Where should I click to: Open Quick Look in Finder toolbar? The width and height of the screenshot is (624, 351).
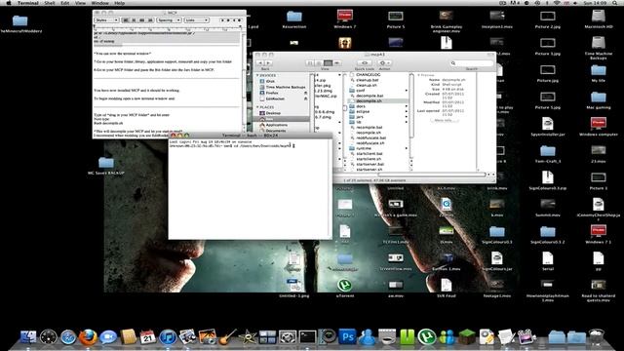(364, 62)
